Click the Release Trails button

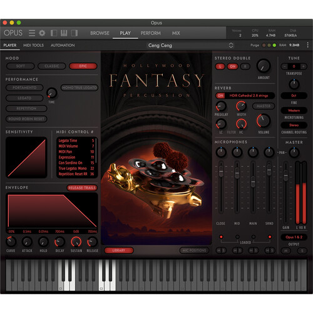tap(82, 188)
